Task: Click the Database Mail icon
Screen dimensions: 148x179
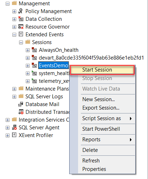Action: [21, 104]
